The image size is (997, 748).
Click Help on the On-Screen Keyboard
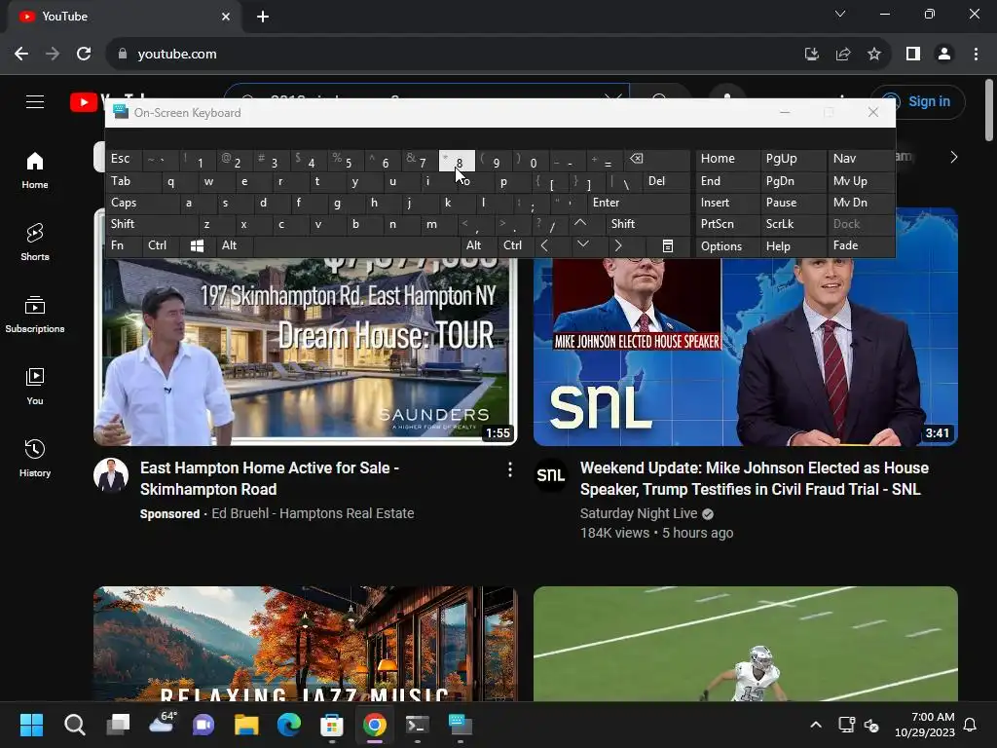(793, 246)
